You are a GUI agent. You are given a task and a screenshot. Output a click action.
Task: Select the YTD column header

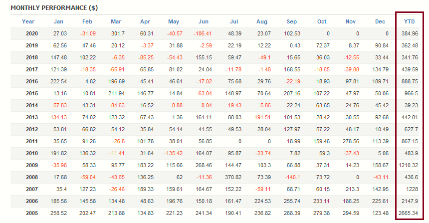409,21
